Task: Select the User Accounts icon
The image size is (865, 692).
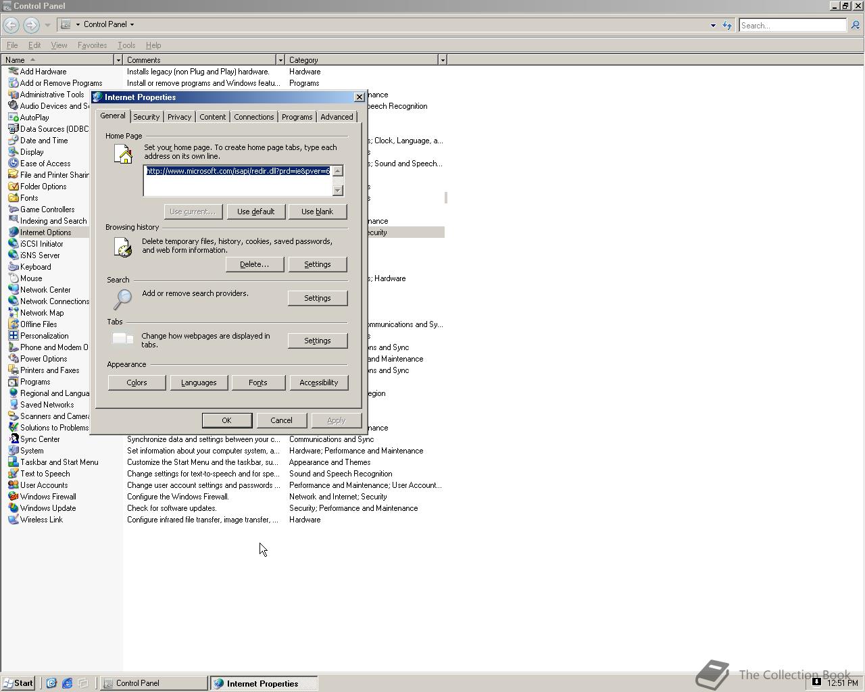Action: 13,485
